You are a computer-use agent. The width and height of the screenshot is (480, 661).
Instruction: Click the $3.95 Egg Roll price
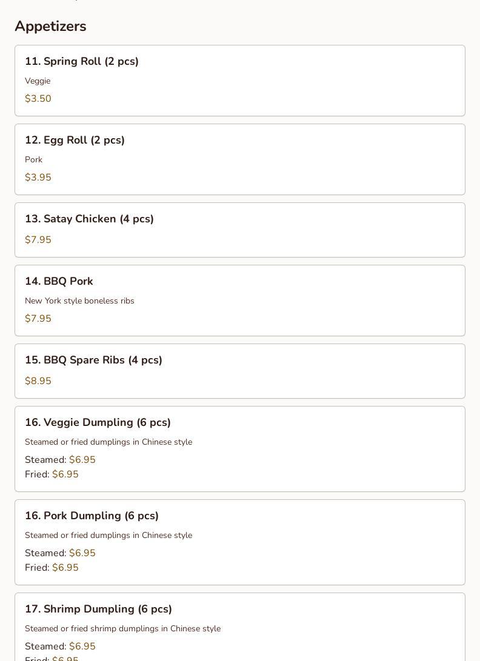[38, 177]
